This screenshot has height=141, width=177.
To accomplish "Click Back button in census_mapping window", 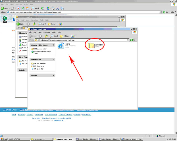I will tap(20, 24).
